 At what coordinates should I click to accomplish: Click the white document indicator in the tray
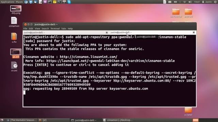point(165,2)
